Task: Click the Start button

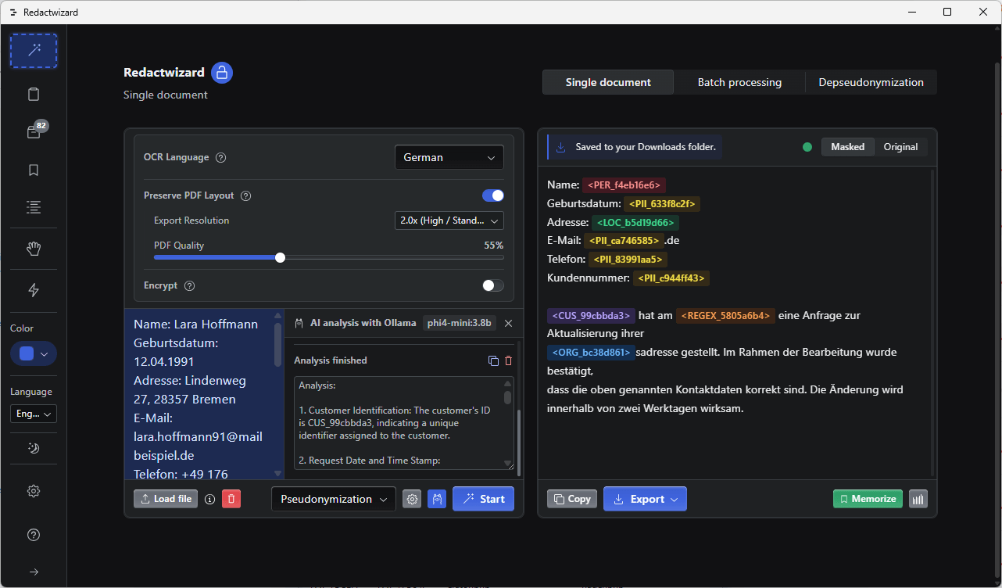Action: point(483,499)
